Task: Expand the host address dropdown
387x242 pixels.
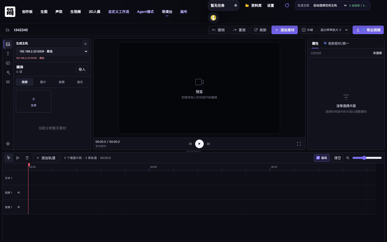Action: click(52, 51)
